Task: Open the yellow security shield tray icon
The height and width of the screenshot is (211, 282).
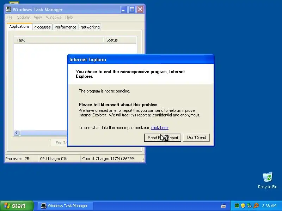Action: [243, 206]
